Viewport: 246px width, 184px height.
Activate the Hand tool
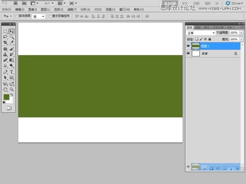point(5,89)
